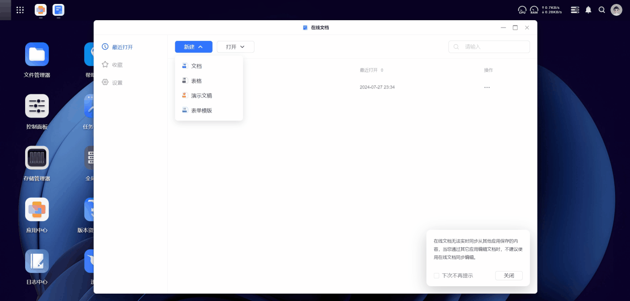Switch to Online Docs in the top taskbar
The image size is (630, 301).
click(59, 10)
